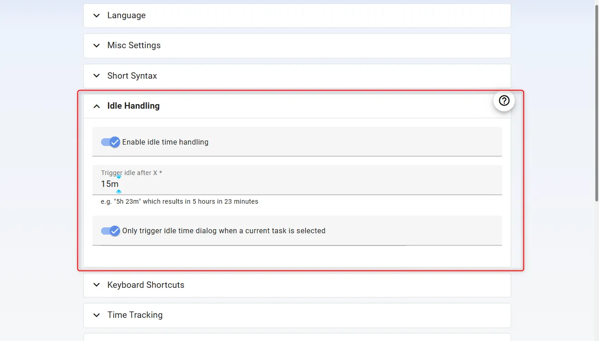
Task: Click the Misc Settings chevron arrow
Action: click(96, 45)
